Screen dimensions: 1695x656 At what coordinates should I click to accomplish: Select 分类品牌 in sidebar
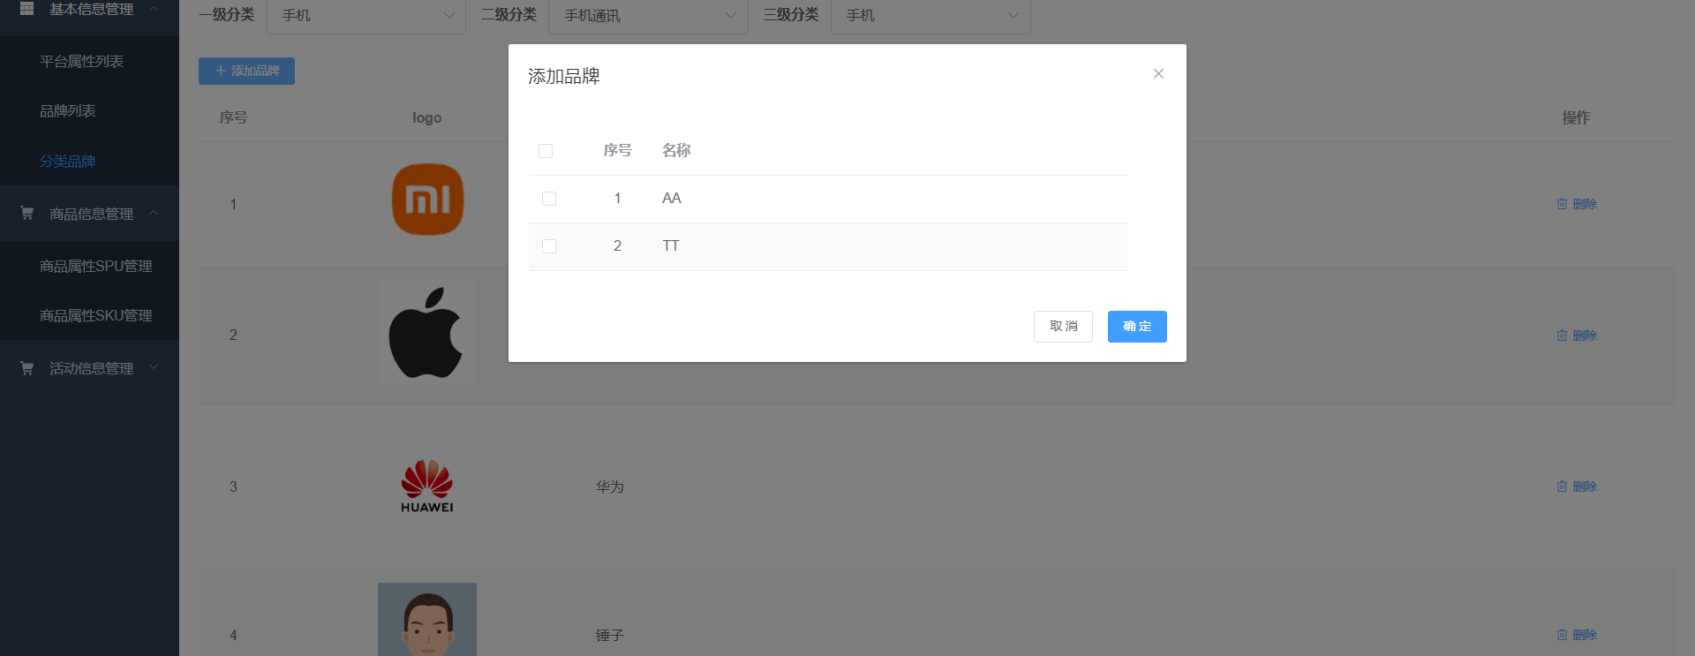coord(68,162)
